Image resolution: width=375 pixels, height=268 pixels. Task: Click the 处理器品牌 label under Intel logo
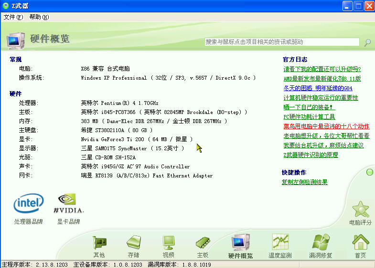[x=29, y=222]
